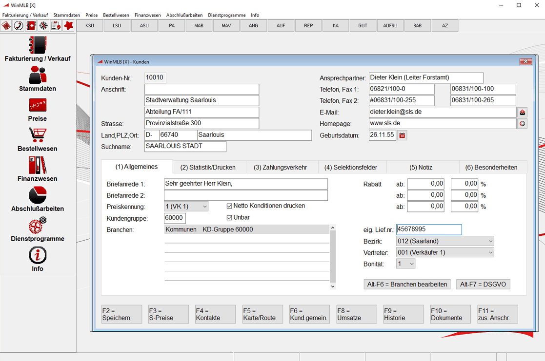Click the MAB toolbar button

pyautogui.click(x=199, y=26)
